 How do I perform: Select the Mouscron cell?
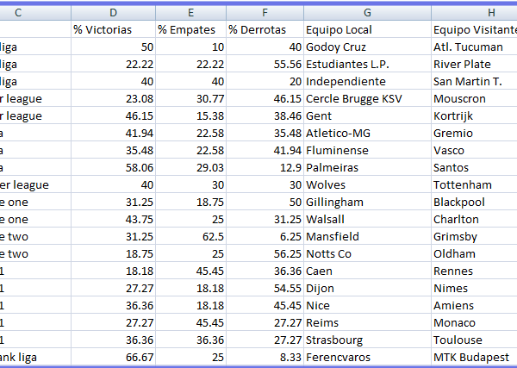point(474,98)
